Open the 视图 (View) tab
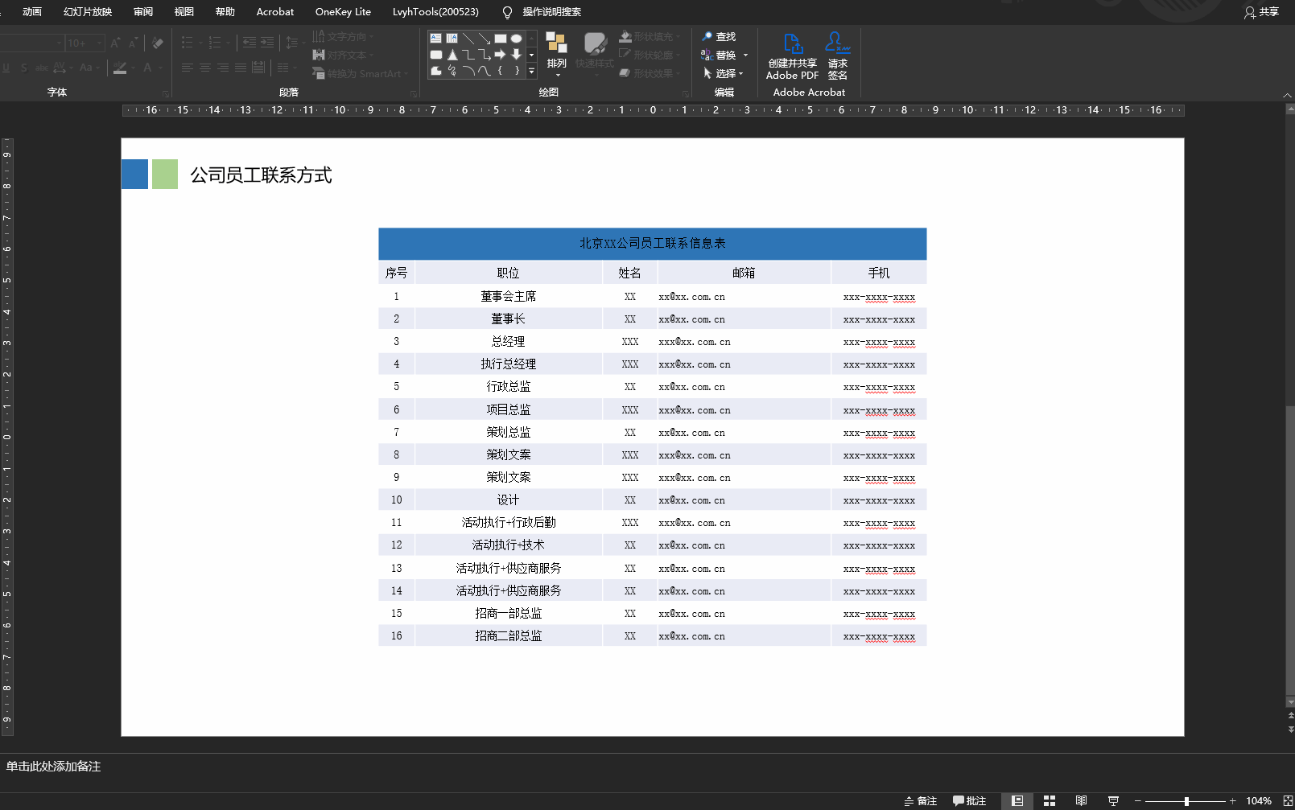 tap(184, 11)
